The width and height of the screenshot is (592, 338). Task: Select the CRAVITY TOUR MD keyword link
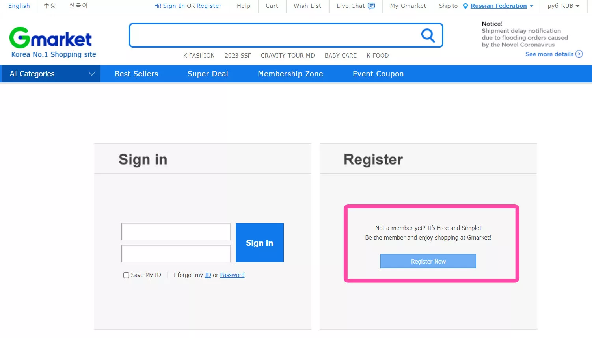click(288, 56)
